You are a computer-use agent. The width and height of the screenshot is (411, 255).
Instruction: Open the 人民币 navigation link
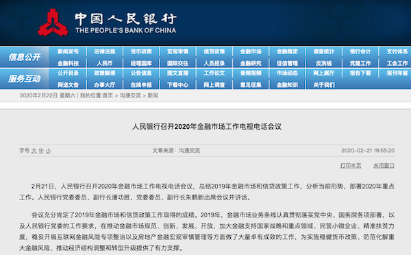click(x=105, y=63)
